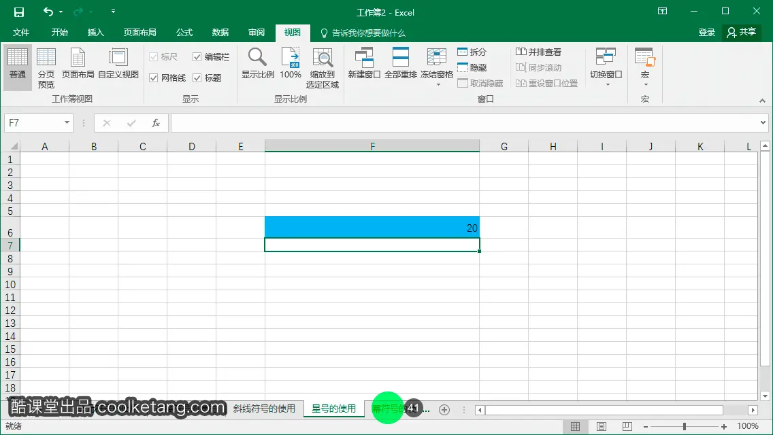This screenshot has height=435, width=773.
Task: Open a New Window (新建窗口)
Action: pyautogui.click(x=364, y=63)
